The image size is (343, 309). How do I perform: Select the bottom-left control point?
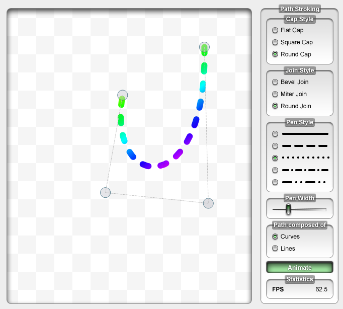pyautogui.click(x=105, y=193)
